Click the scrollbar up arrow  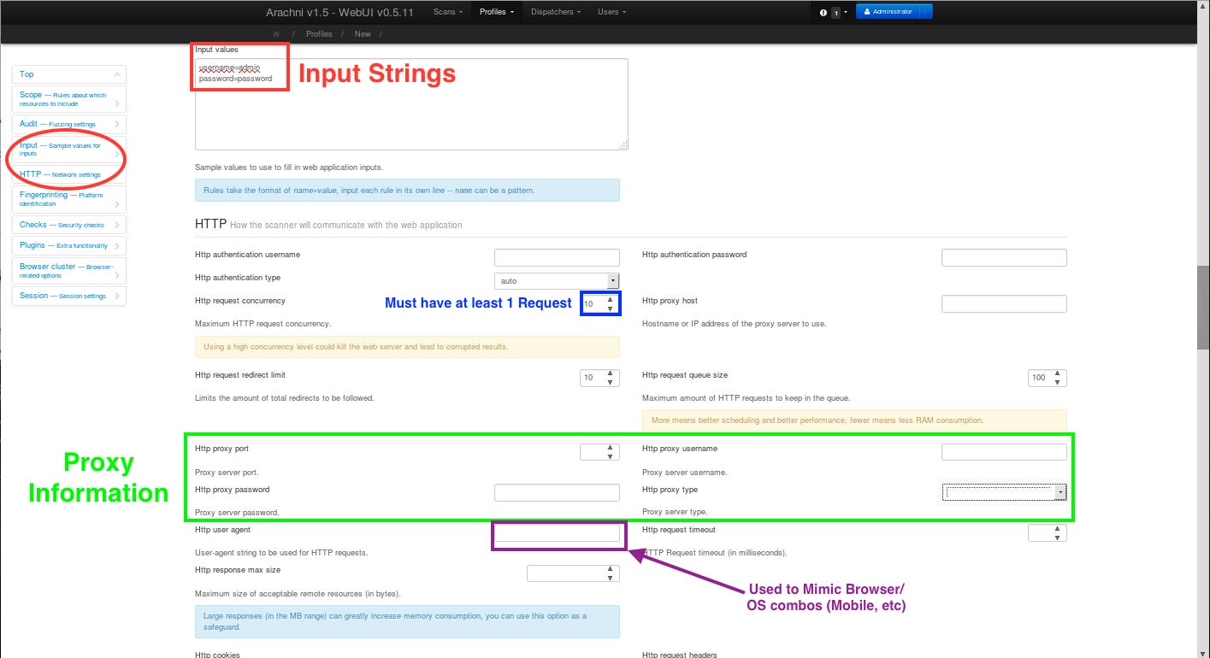(x=1203, y=6)
